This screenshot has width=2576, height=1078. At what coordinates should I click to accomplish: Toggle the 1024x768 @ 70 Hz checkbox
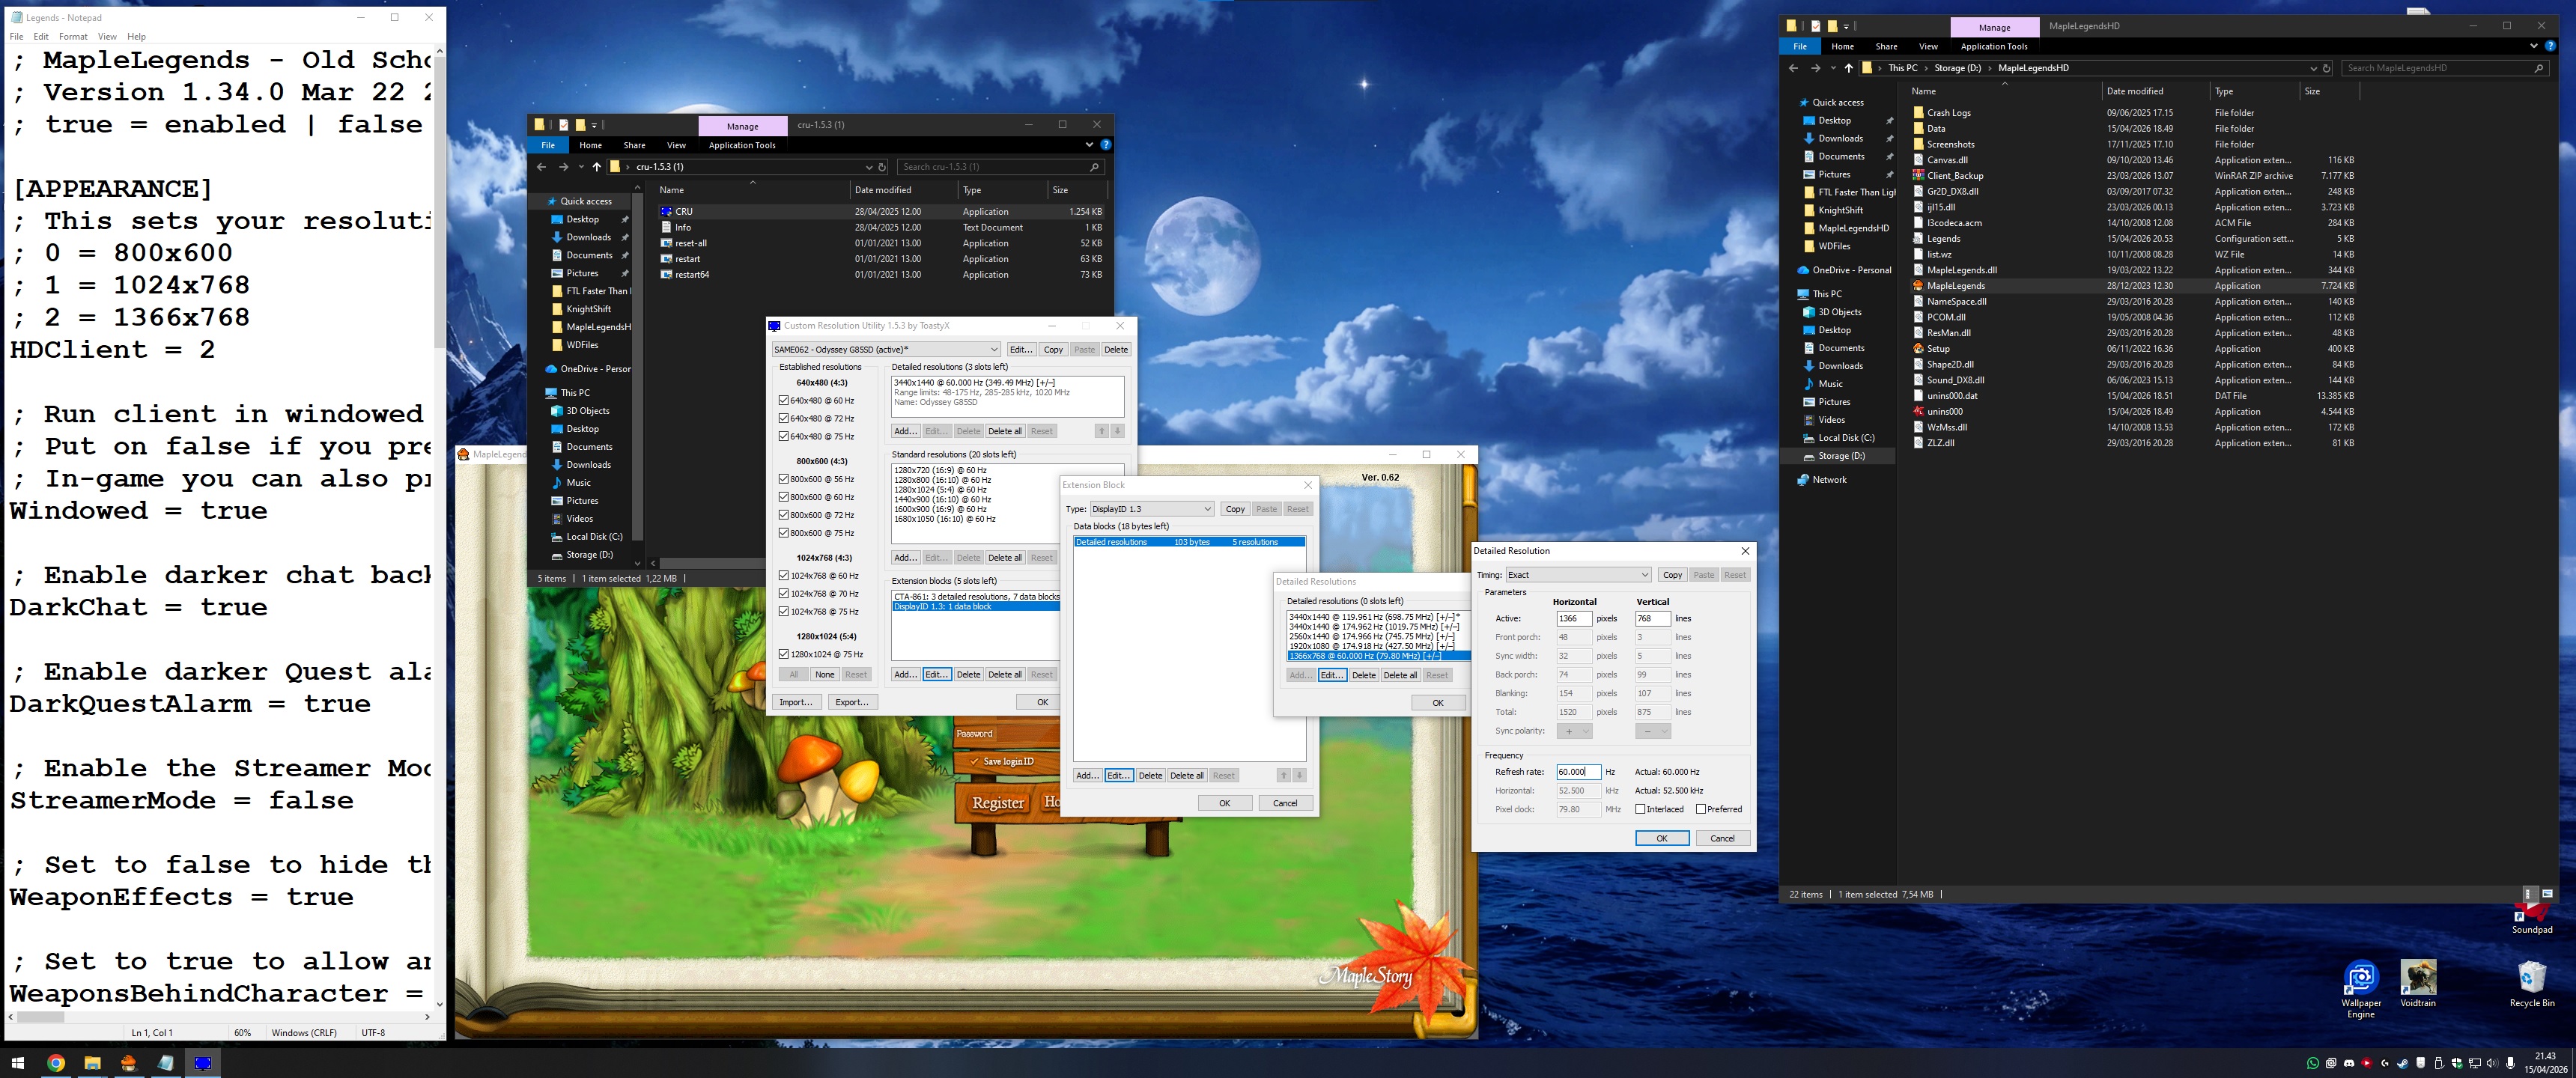click(784, 593)
